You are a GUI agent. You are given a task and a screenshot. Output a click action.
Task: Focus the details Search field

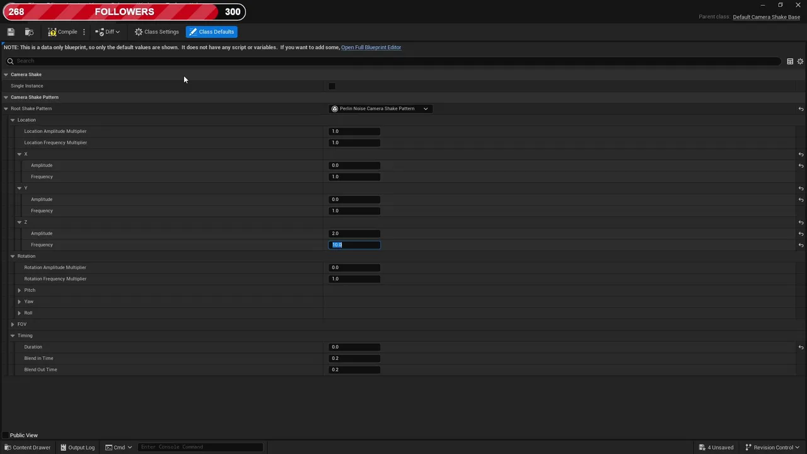coord(393,61)
